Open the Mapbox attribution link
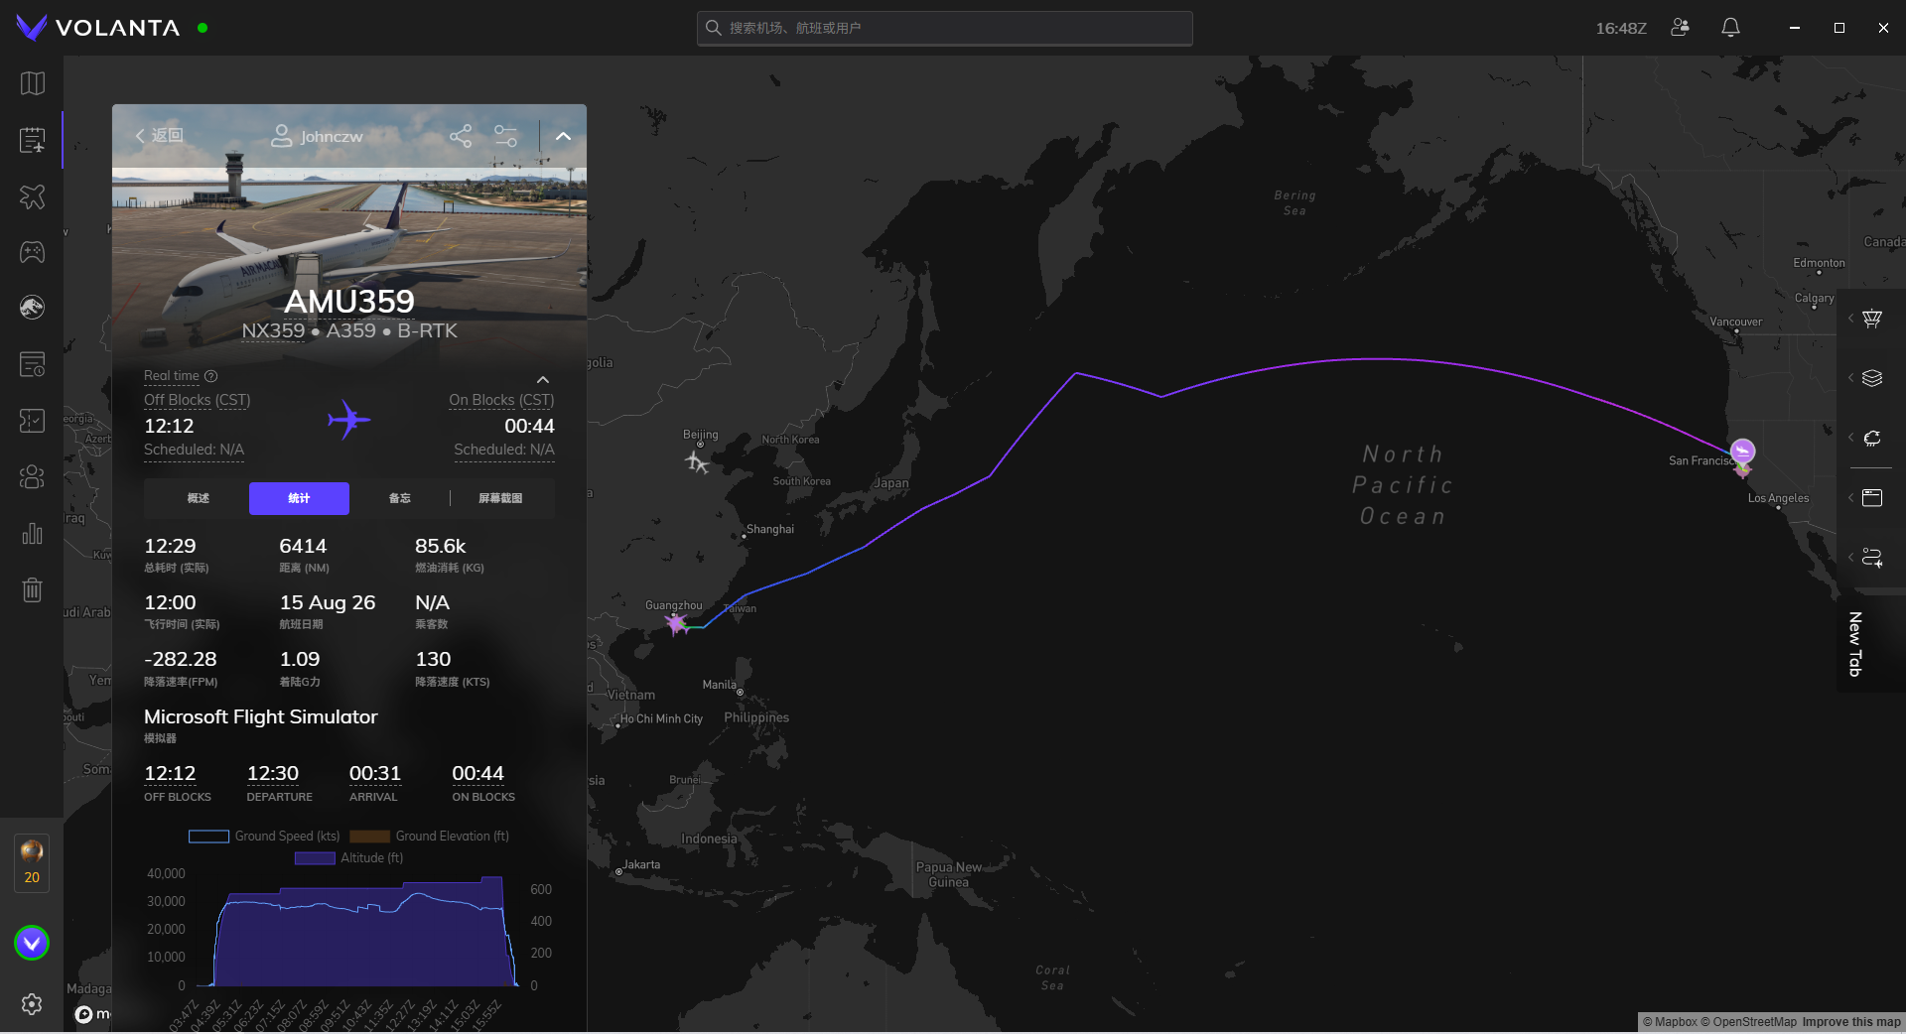 coord(1670,1022)
